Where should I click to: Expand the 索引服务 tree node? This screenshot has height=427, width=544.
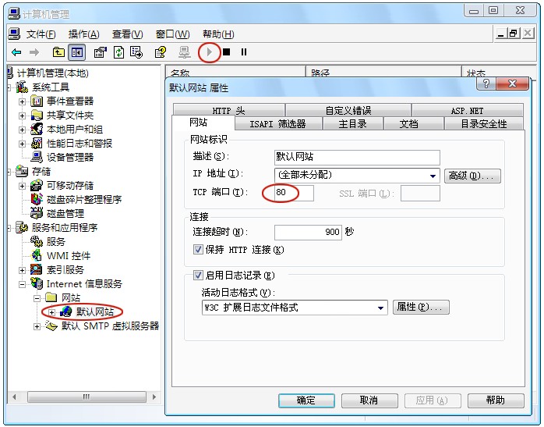click(22, 270)
